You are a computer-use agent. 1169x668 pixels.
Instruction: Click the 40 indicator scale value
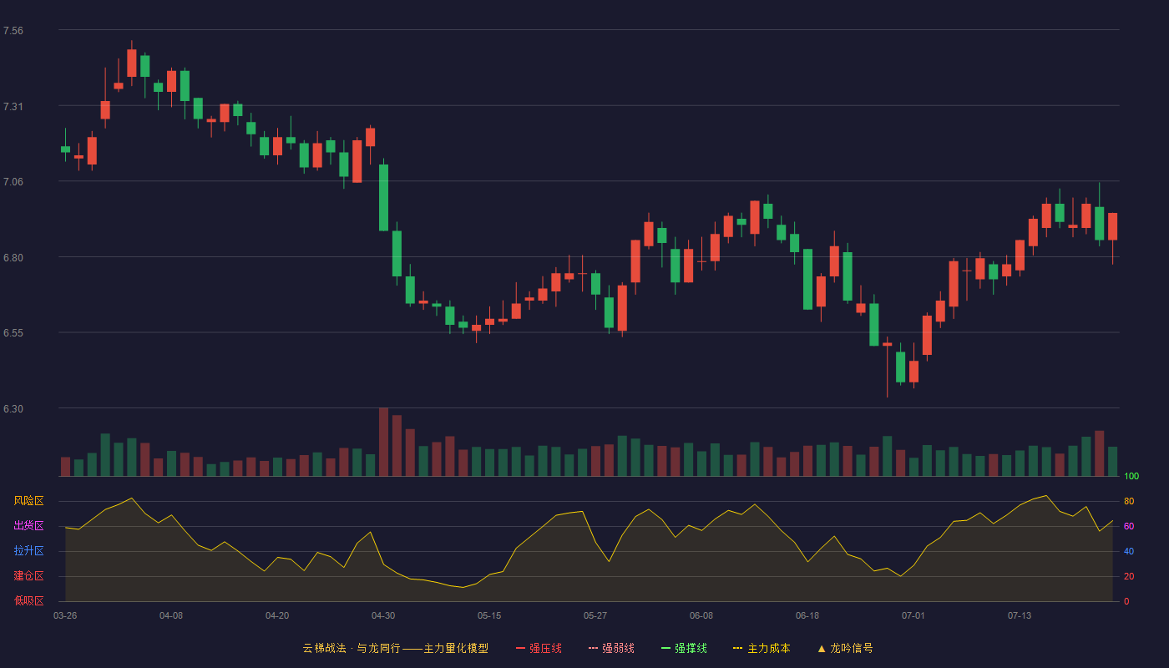click(x=1129, y=551)
